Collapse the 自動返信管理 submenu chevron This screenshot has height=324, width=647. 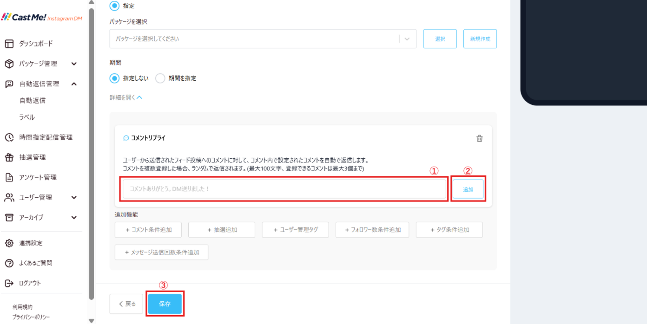point(74,84)
